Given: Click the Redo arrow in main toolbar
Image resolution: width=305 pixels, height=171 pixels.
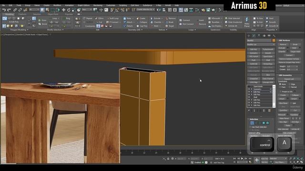Looking at the screenshot, I should (x=9, y=9).
